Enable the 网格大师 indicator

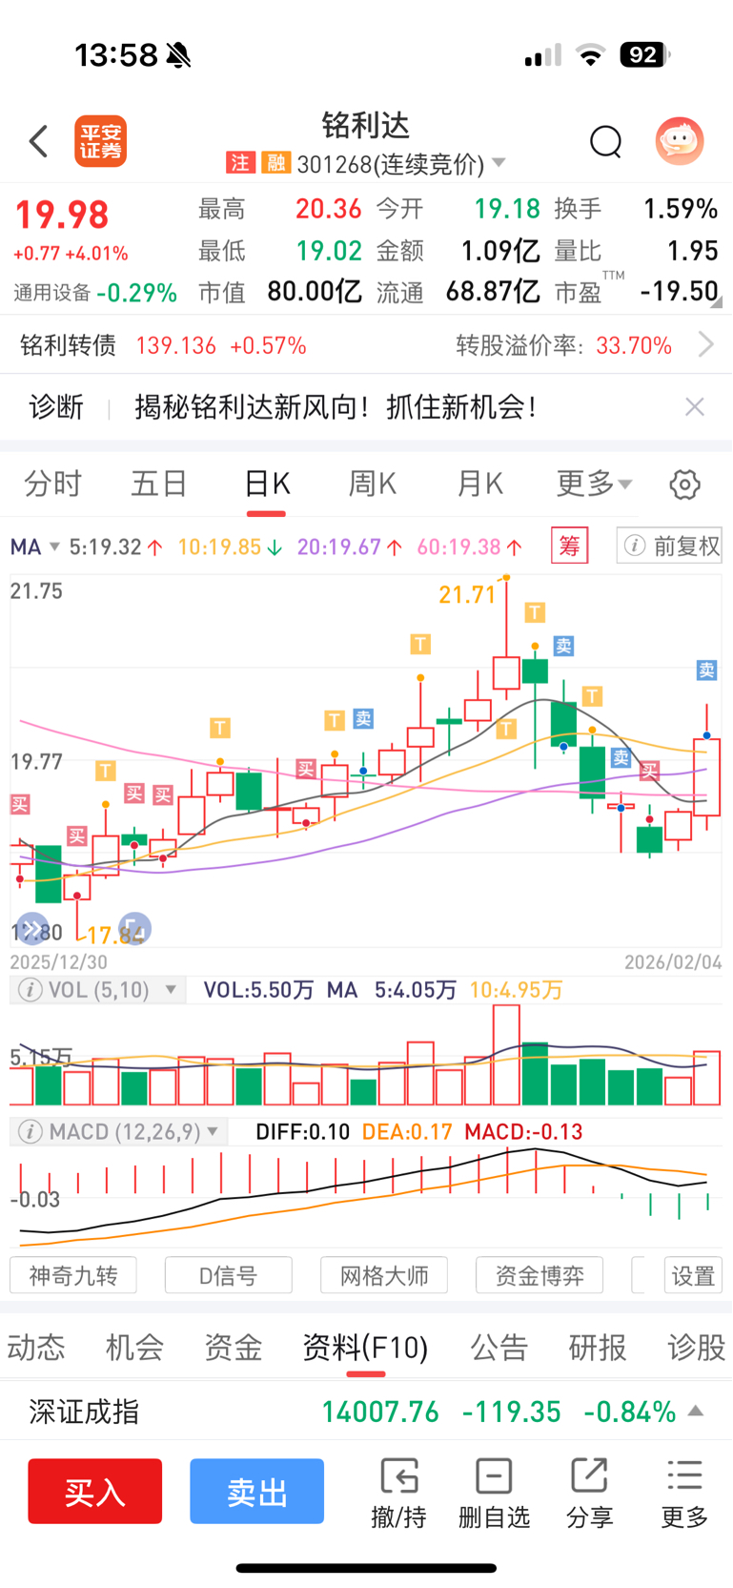384,1275
